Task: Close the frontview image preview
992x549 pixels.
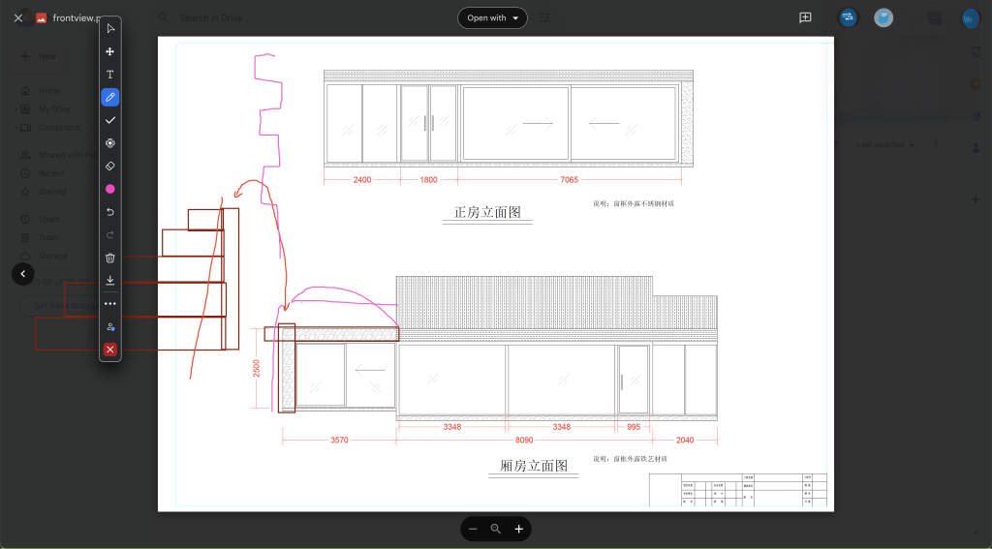Action: pos(18,17)
